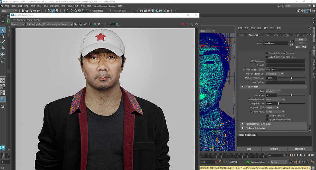Toggle the auto keyframe icon at bottom right
The width and height of the screenshot is (316, 170).
coord(308,162)
